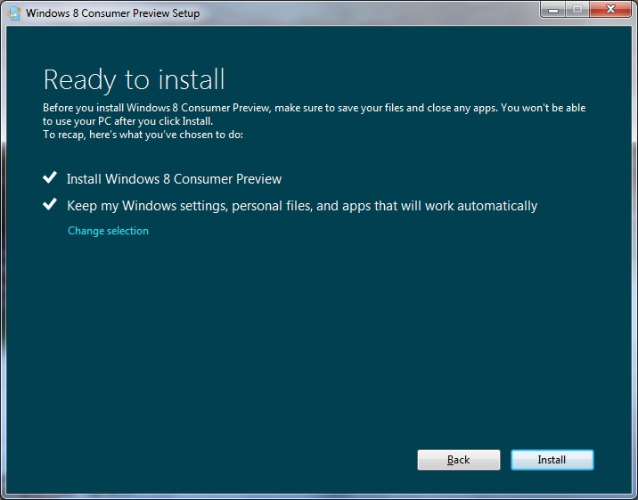This screenshot has width=638, height=500.
Task: Close the Windows 8 Setup window
Action: (610, 9)
